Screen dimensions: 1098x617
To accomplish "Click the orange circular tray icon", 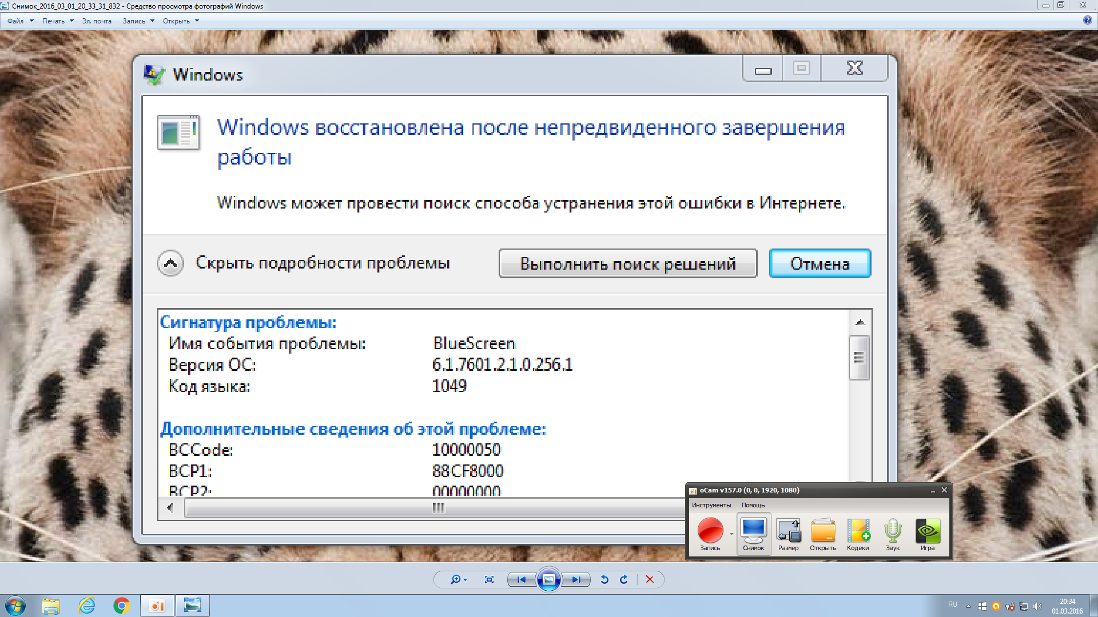I will point(996,606).
